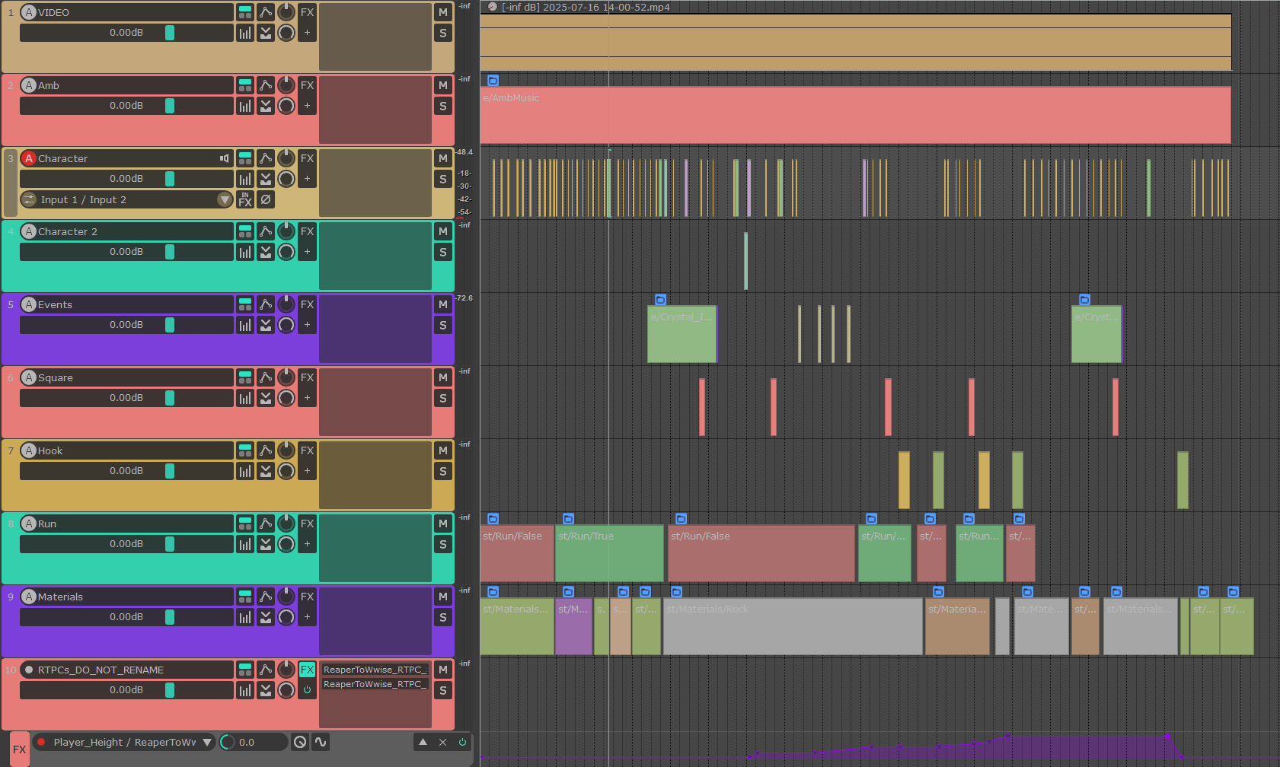Select the e/Crystal clip on the Events track

(x=681, y=335)
